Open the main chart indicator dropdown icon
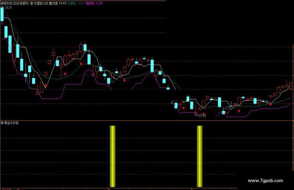The height and width of the screenshot is (190, 294). click(x=31, y=3)
